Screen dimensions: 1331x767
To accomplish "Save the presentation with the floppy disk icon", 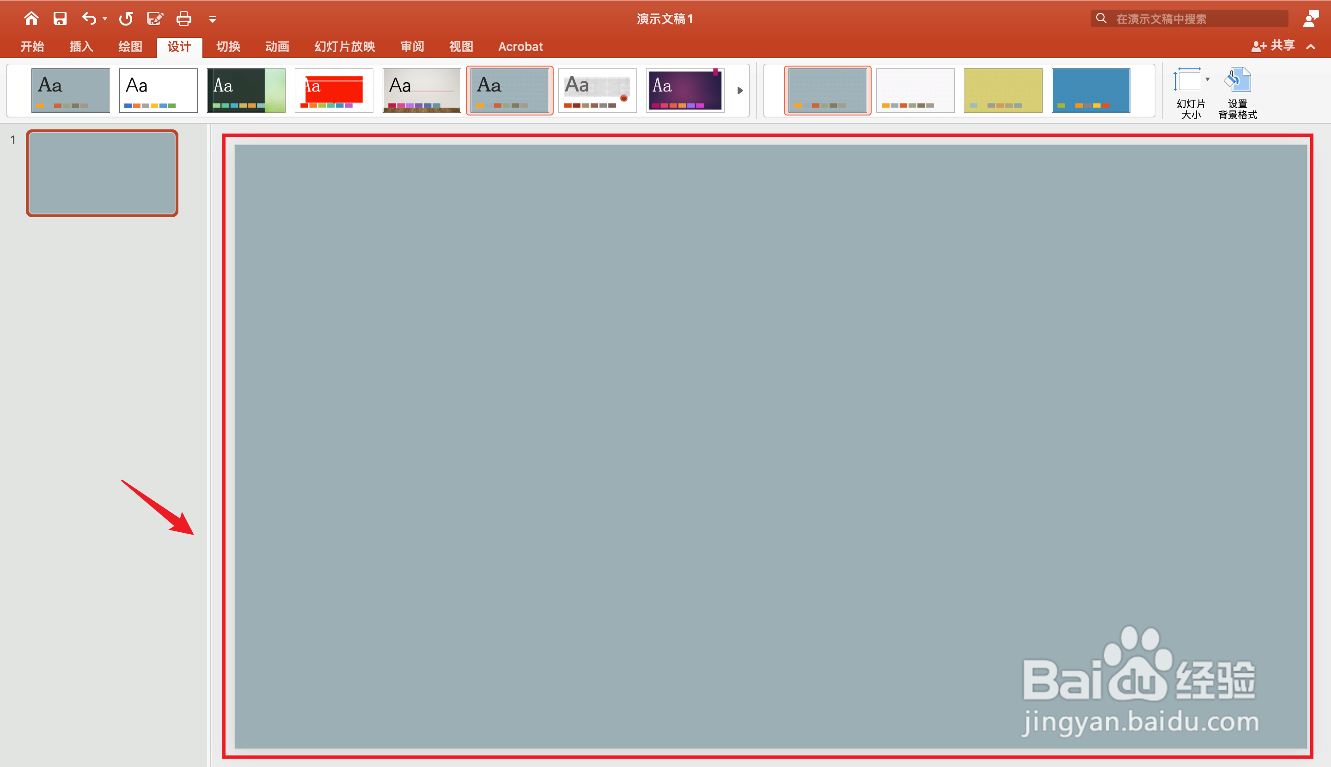I will pyautogui.click(x=60, y=19).
